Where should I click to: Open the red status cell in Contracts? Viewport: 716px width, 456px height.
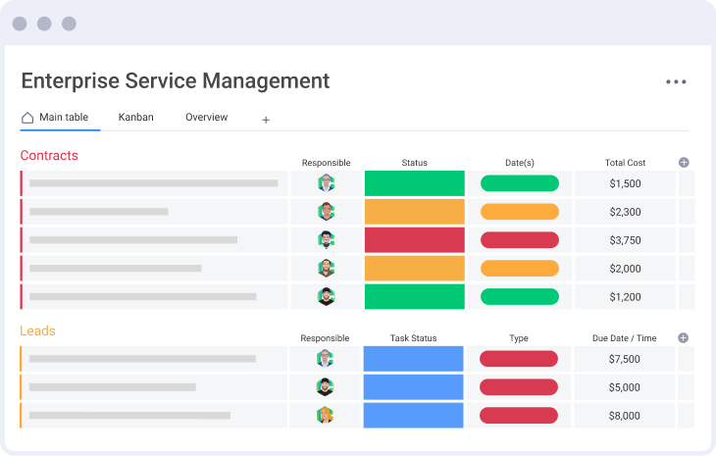[414, 240]
